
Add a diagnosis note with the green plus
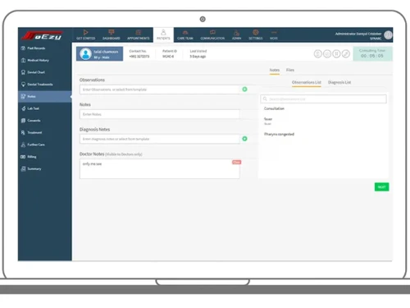[x=244, y=139]
